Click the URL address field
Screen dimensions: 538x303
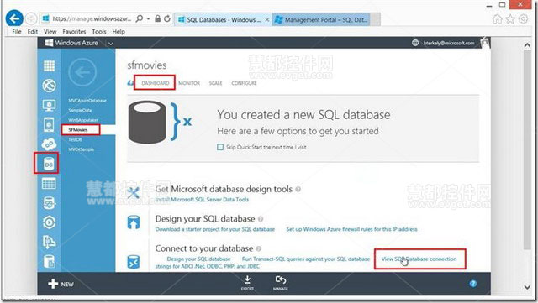click(x=92, y=18)
